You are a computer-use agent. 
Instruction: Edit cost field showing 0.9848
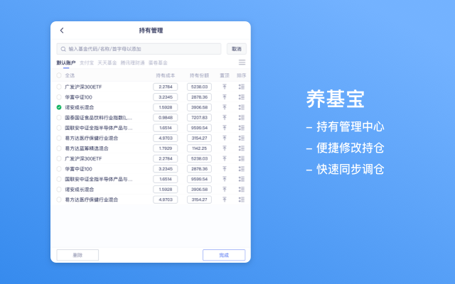coord(166,118)
